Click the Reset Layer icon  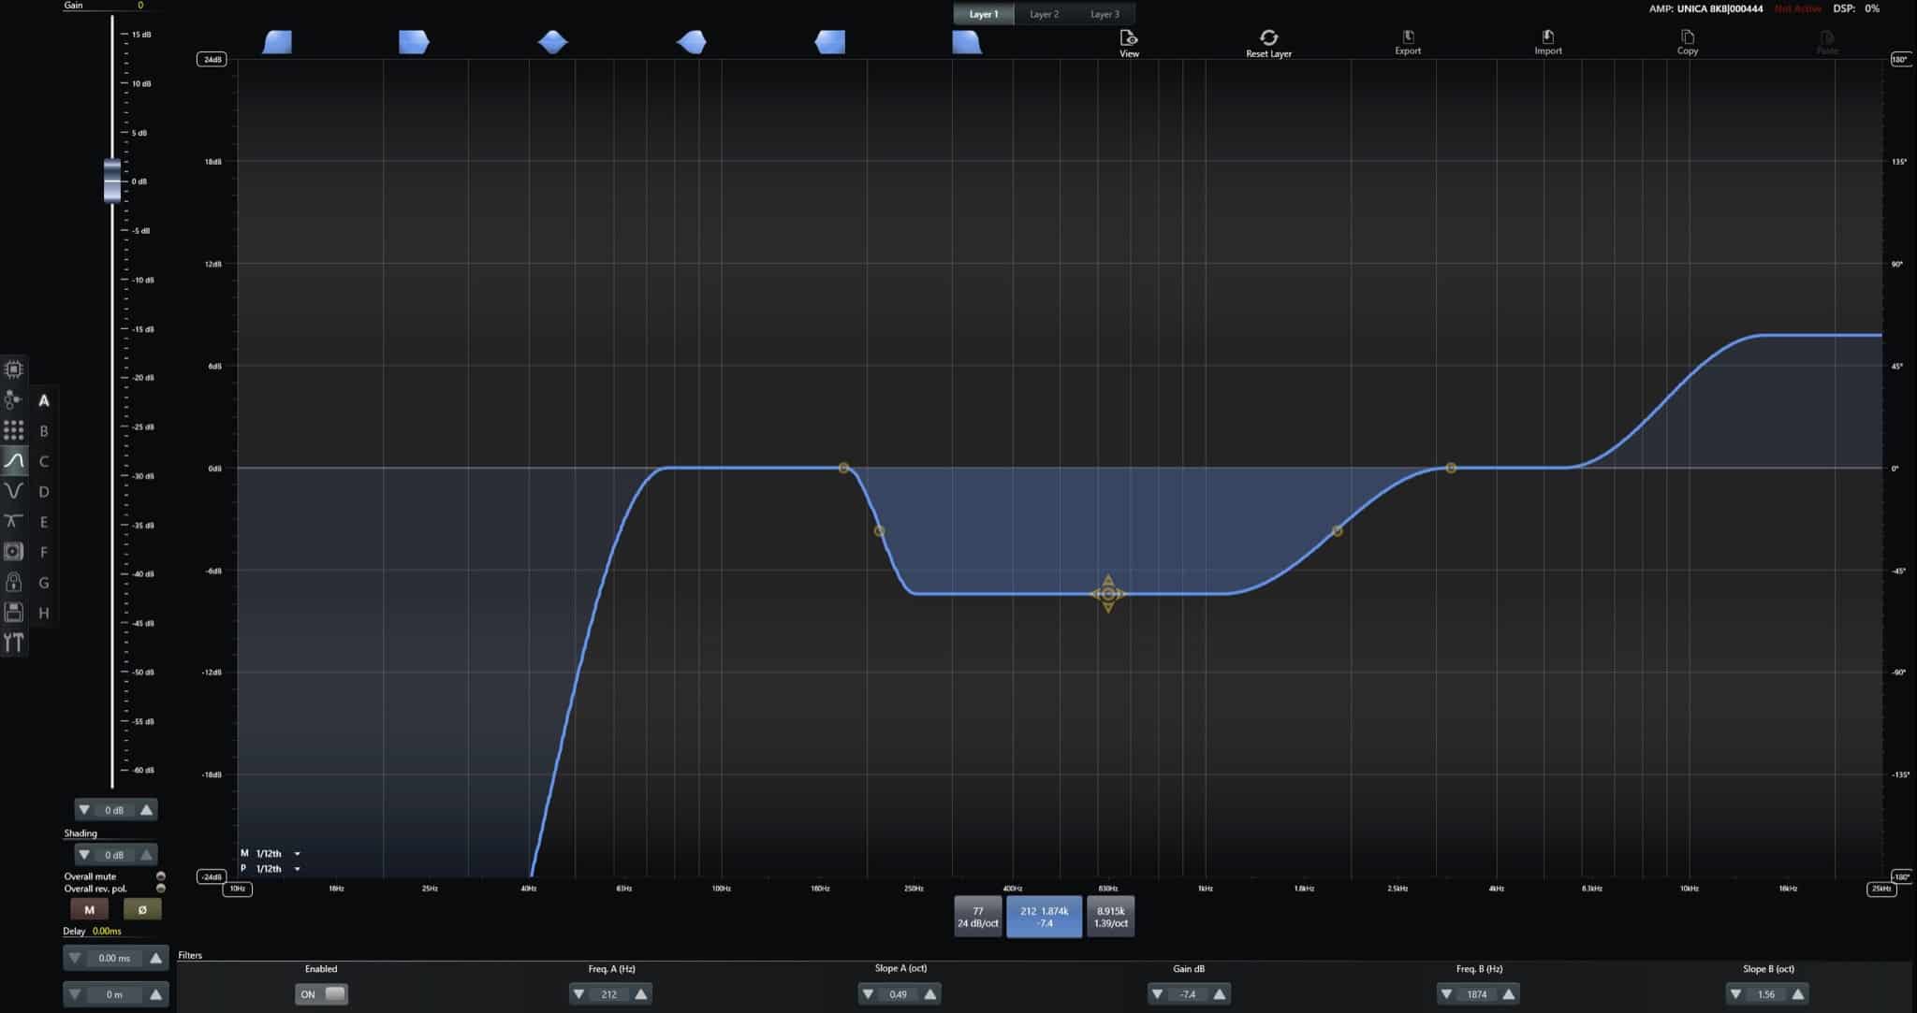1268,37
